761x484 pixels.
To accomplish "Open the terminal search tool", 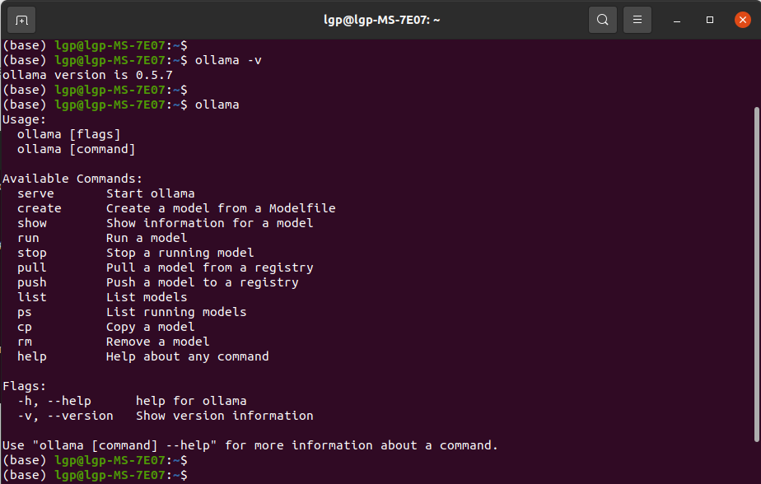I will coord(602,20).
